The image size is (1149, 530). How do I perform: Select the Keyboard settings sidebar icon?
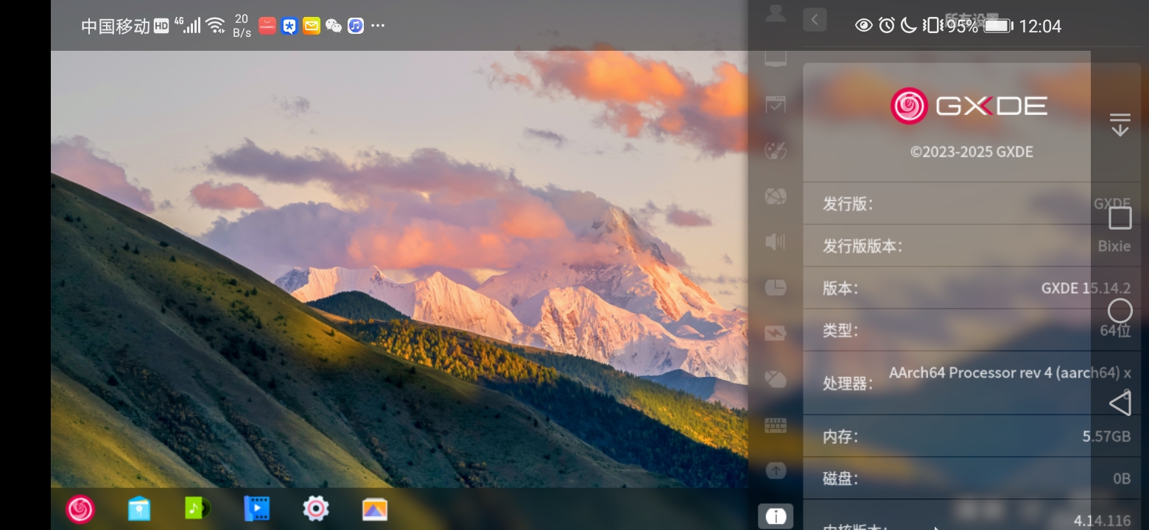(x=775, y=425)
